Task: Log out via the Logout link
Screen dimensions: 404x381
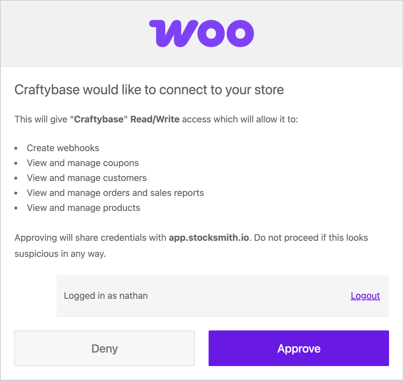Action: point(365,296)
